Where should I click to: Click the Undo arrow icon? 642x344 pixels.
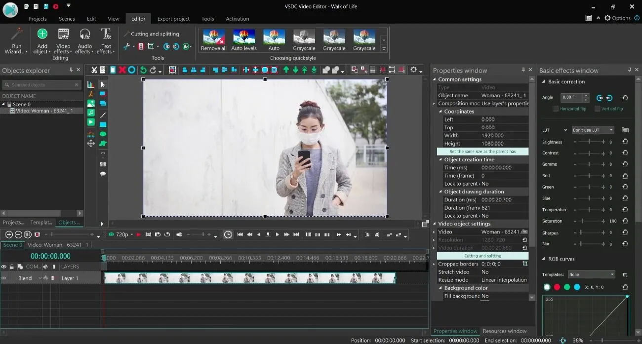click(x=144, y=70)
